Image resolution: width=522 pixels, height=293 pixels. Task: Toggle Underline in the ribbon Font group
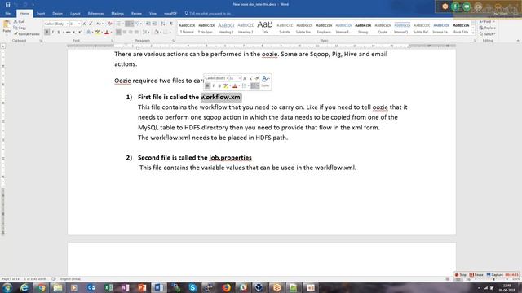(x=59, y=33)
